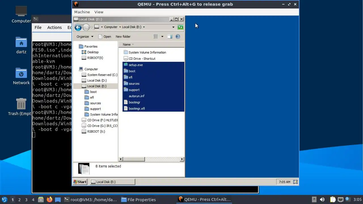This screenshot has height=204, width=363.
Task: Open the Organize menu
Action: [x=85, y=37]
